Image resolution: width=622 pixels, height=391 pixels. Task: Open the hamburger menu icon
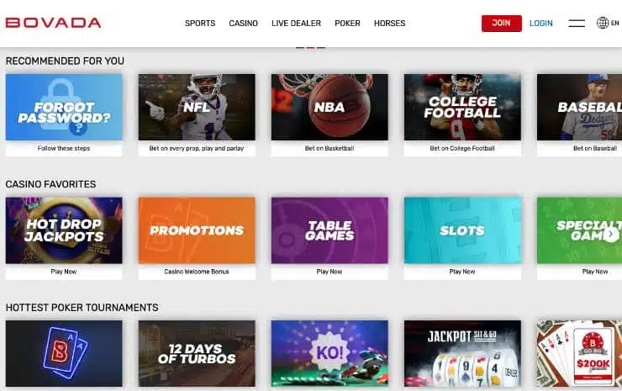577,24
